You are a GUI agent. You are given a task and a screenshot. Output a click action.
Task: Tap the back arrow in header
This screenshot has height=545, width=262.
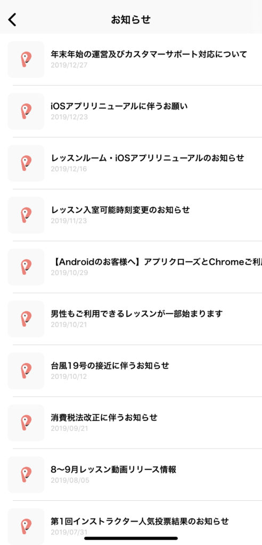pos(12,20)
